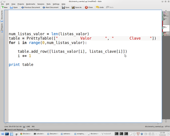Viewport: 170px width, 136px height.
Task: Click the clock showing 13:56 Caracas
Action: (162, 134)
